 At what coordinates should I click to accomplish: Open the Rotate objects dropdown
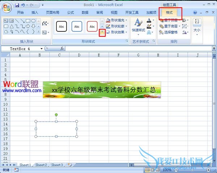pos(185,33)
